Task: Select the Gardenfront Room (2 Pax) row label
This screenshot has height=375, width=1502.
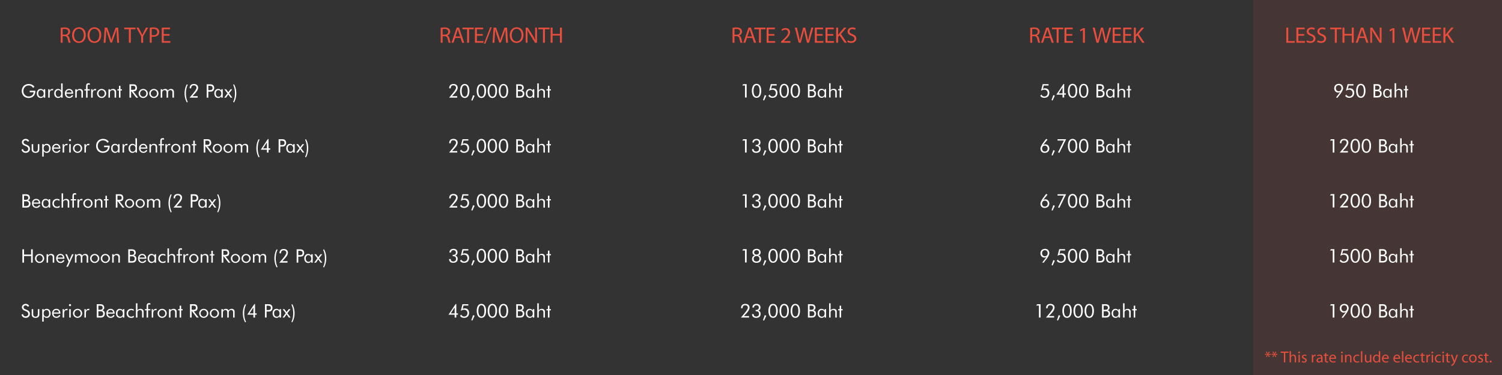Action: coord(129,92)
